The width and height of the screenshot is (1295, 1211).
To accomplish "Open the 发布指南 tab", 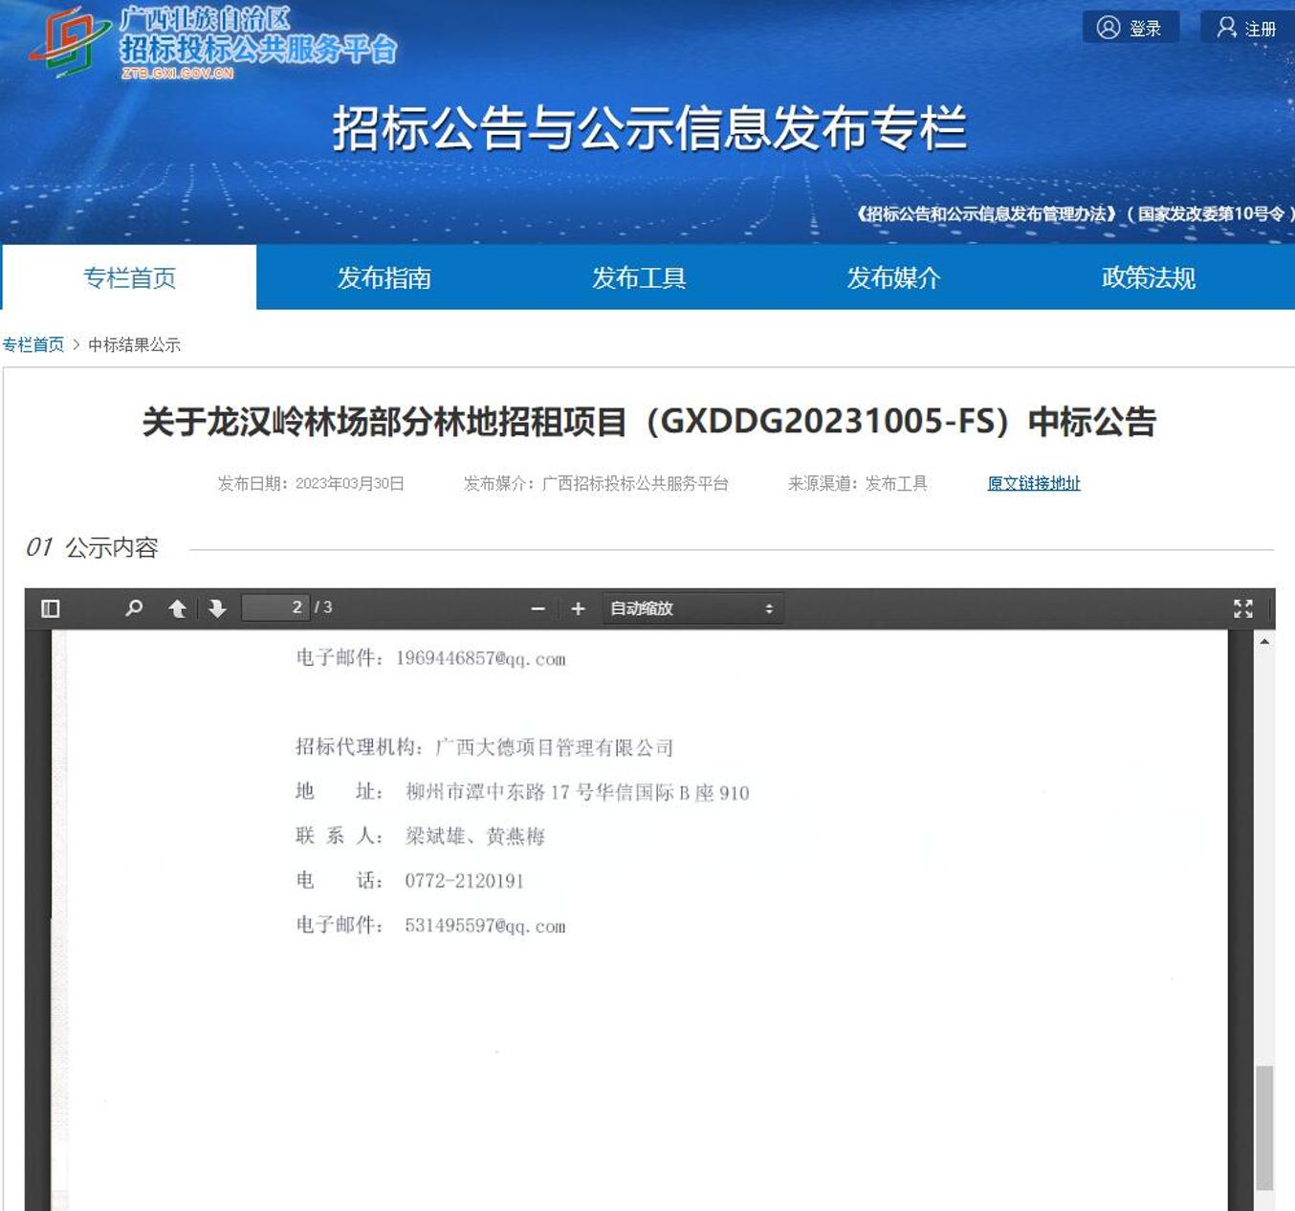I will tap(384, 277).
